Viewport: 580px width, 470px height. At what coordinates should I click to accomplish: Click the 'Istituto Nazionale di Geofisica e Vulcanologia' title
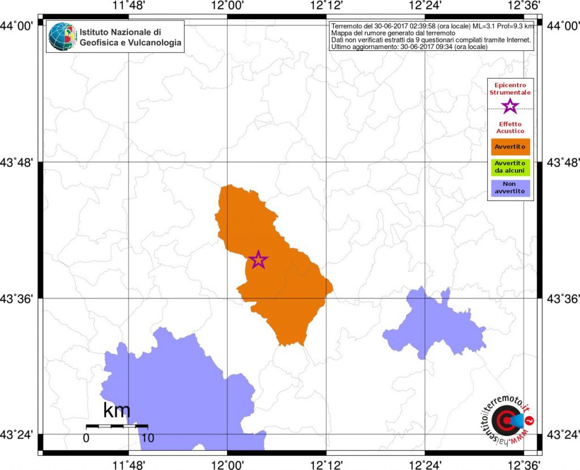click(130, 37)
